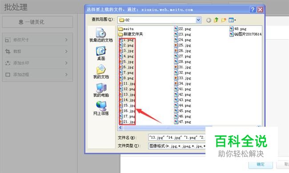Select file 43.png
The image size is (289, 173).
(183, 100)
